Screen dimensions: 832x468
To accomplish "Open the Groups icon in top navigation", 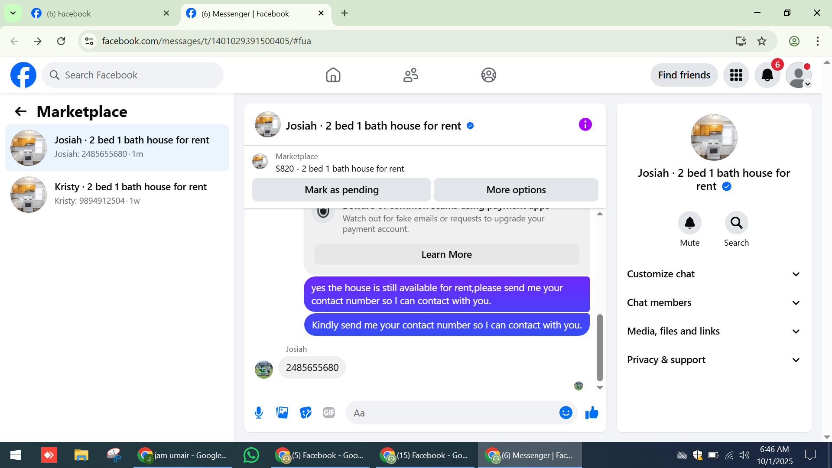I will tap(488, 75).
